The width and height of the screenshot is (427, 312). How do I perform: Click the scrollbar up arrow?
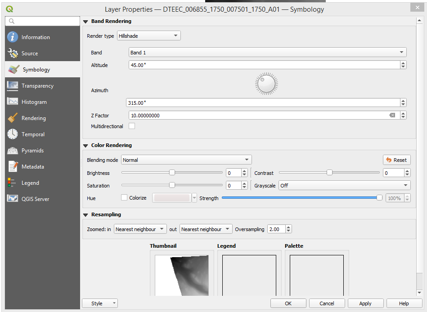pos(419,21)
